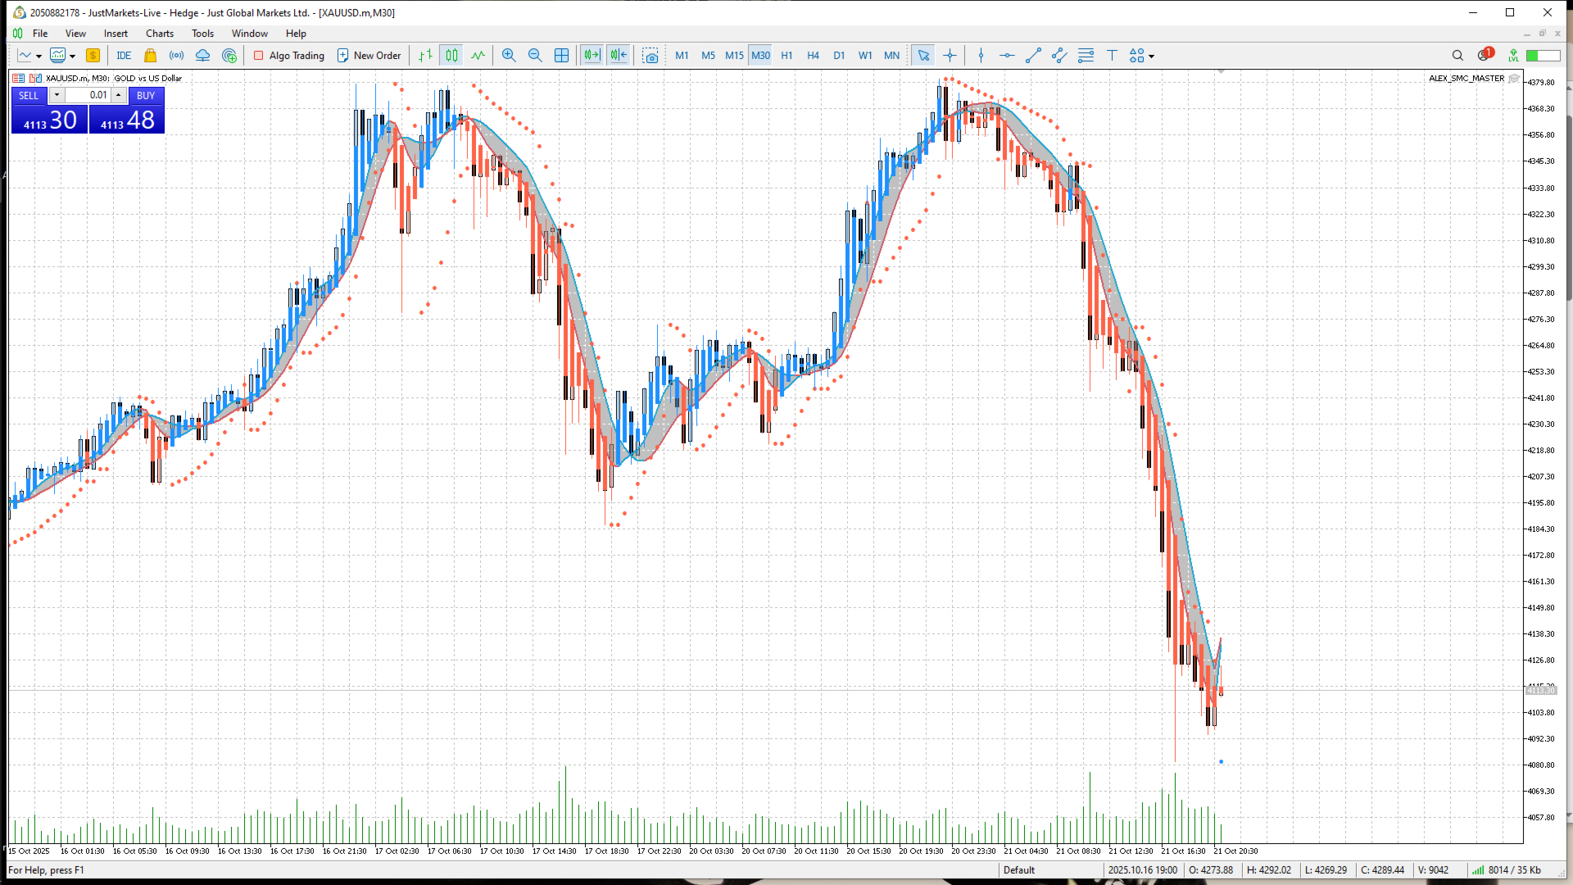Click the New Order button
The image size is (1573, 885).
[x=369, y=56]
